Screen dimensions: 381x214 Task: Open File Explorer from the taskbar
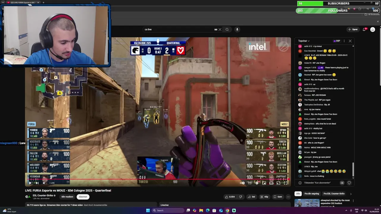[201, 210]
